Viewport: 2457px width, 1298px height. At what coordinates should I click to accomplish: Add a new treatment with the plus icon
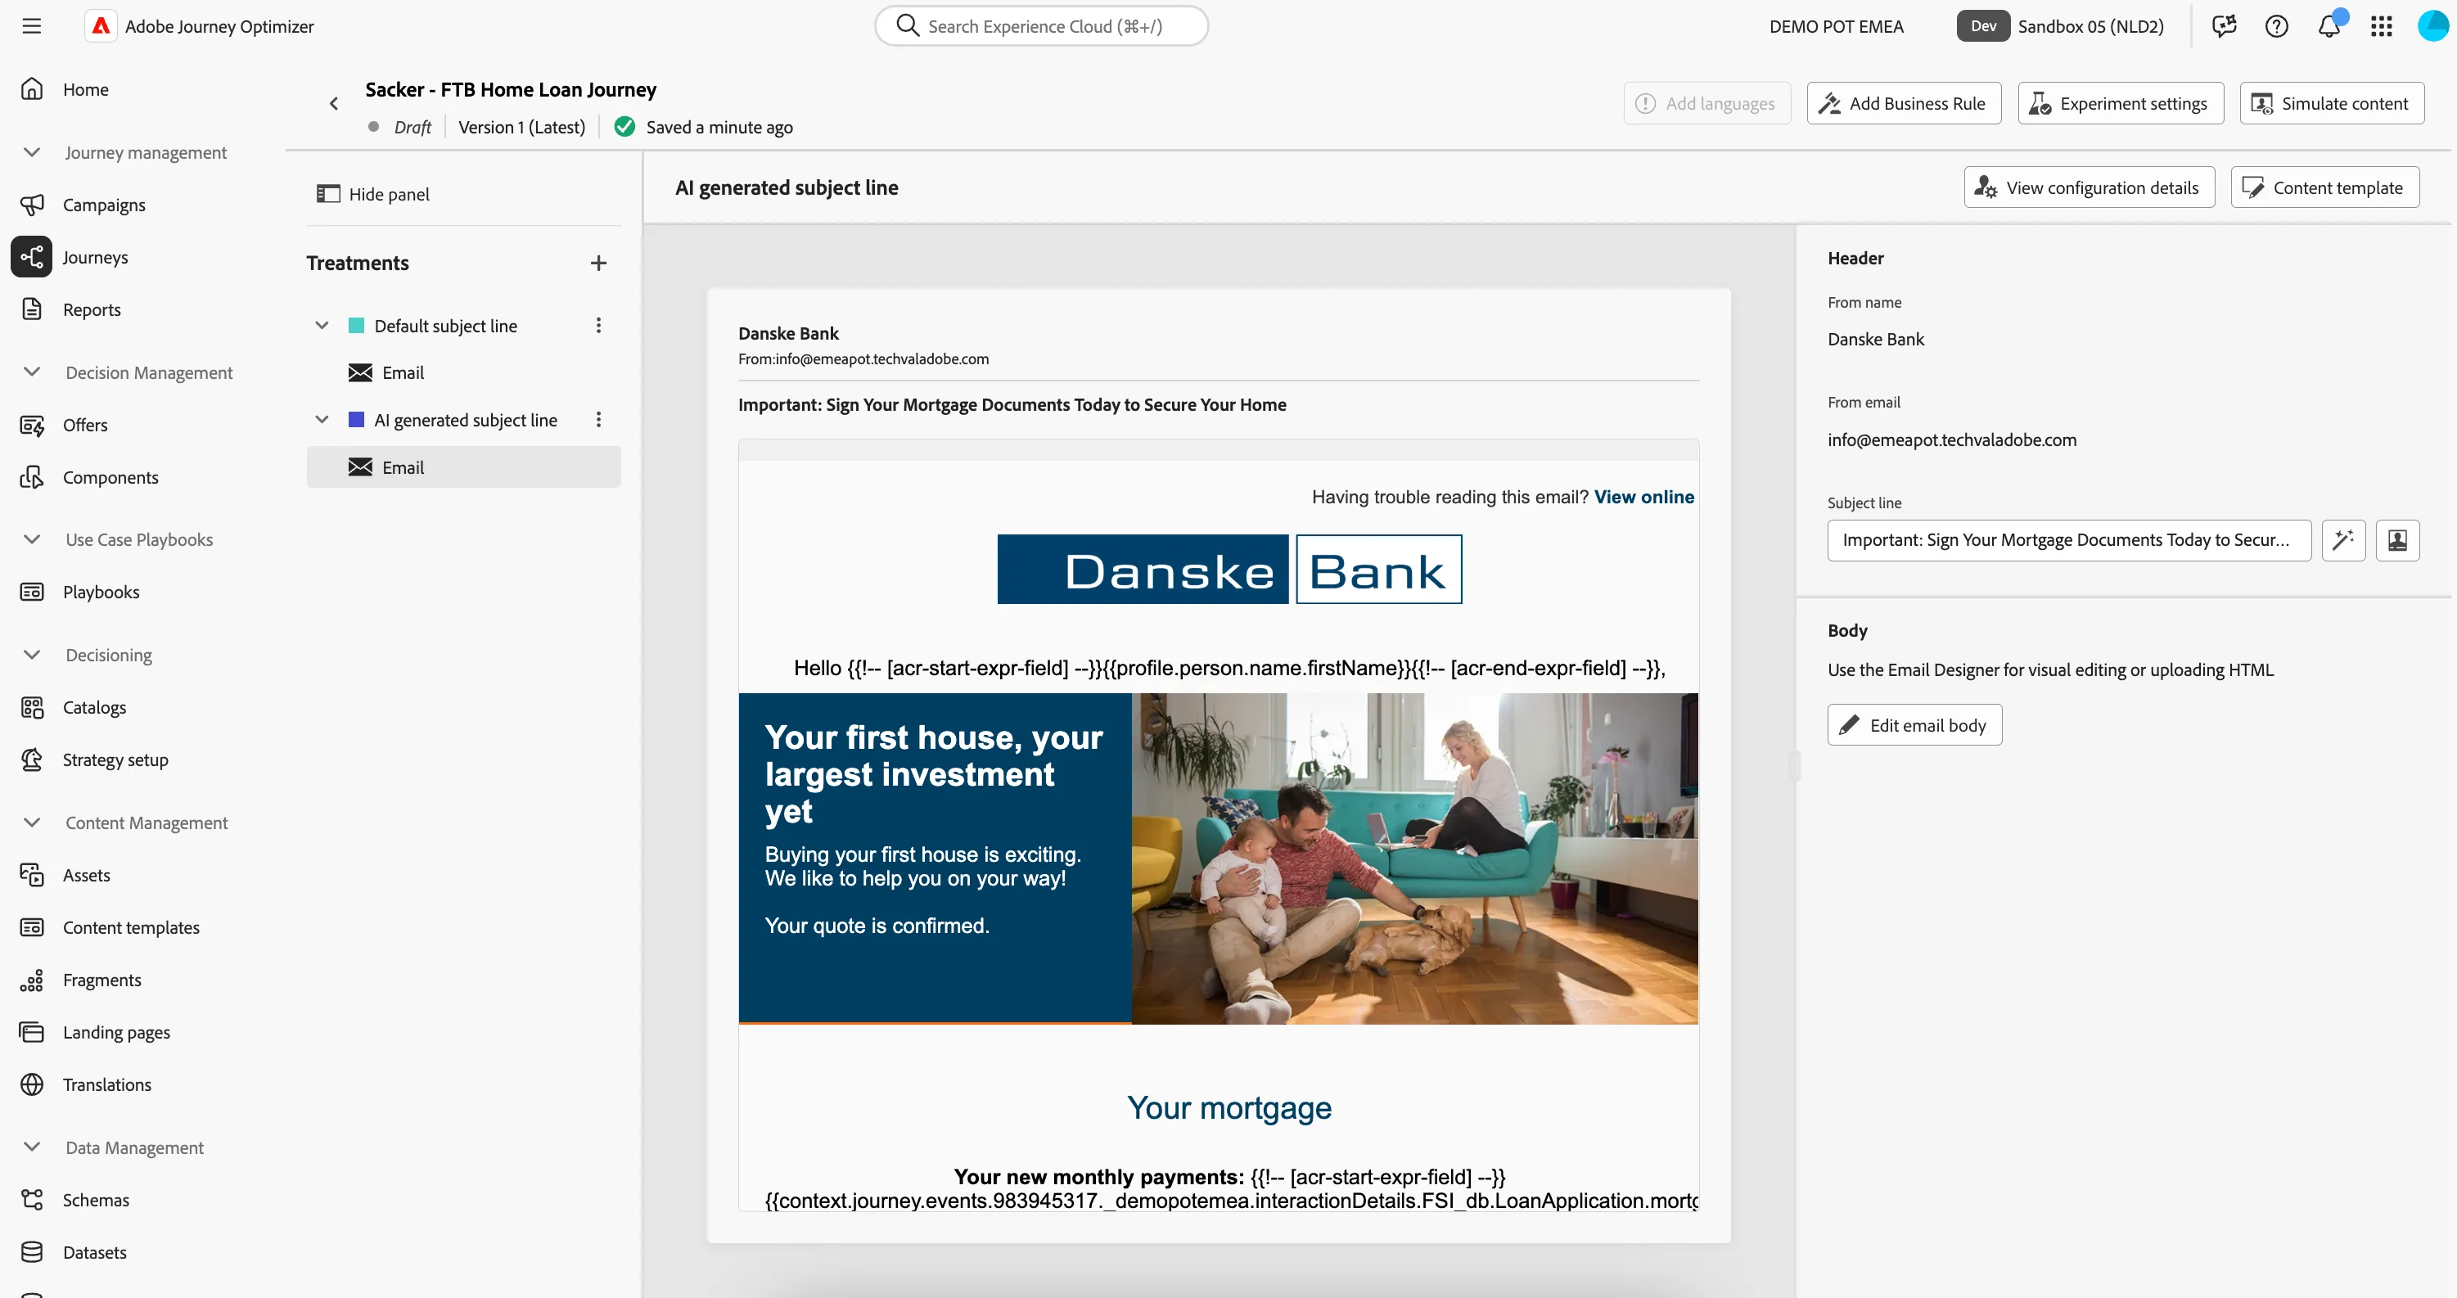pyautogui.click(x=598, y=264)
